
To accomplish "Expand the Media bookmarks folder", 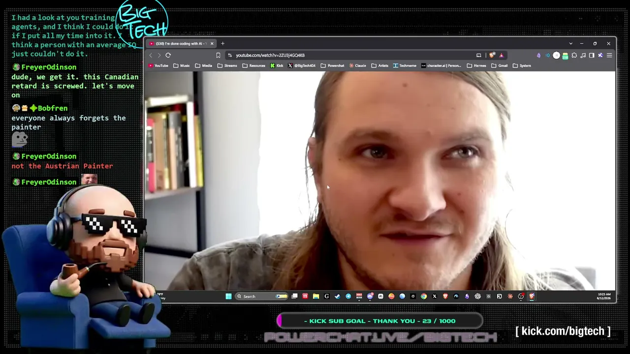I will [203, 65].
